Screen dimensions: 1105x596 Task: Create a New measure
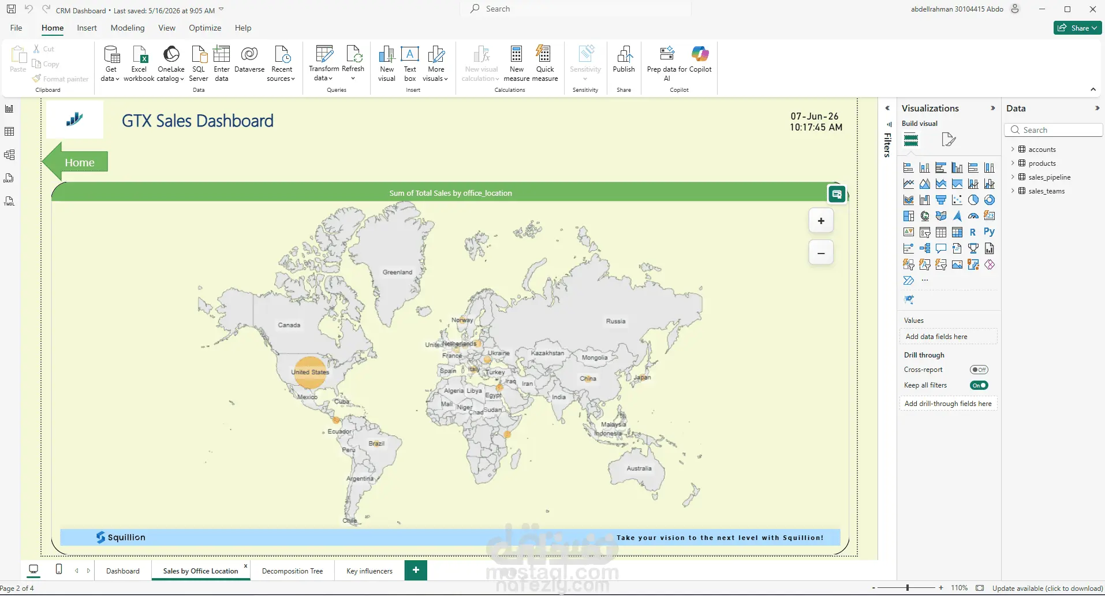[x=517, y=64]
